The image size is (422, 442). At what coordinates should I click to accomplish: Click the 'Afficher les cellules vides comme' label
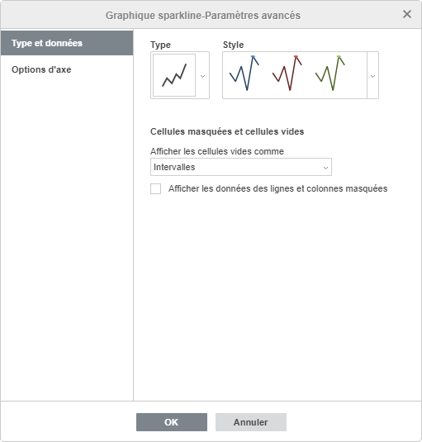(x=217, y=151)
